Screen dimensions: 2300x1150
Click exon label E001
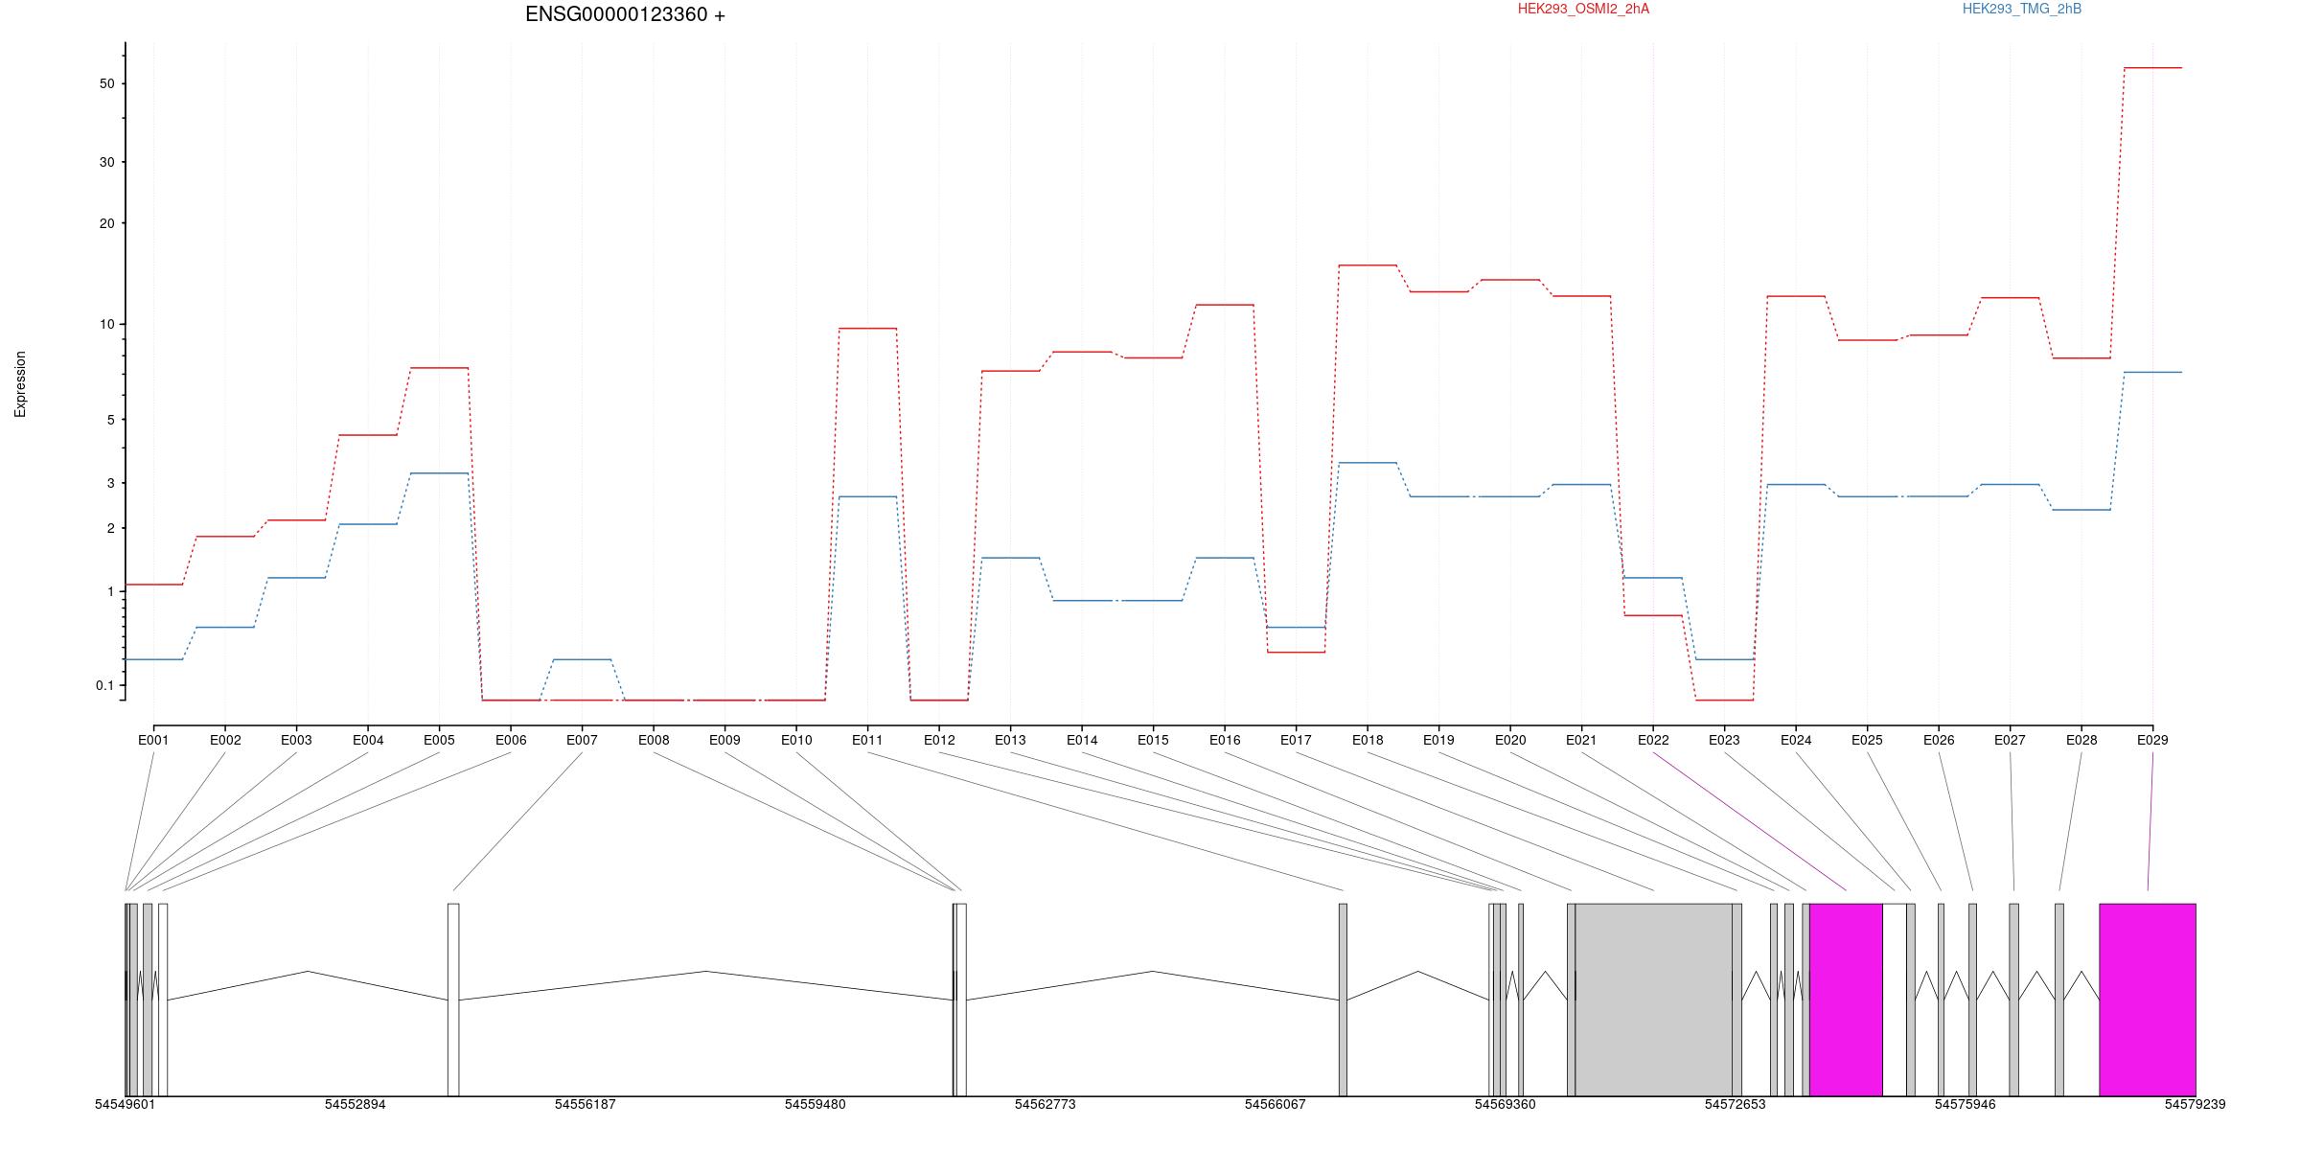click(153, 740)
